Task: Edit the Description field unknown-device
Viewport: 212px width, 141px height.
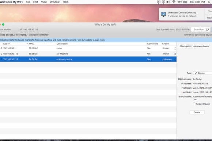Action: click(x=201, y=46)
